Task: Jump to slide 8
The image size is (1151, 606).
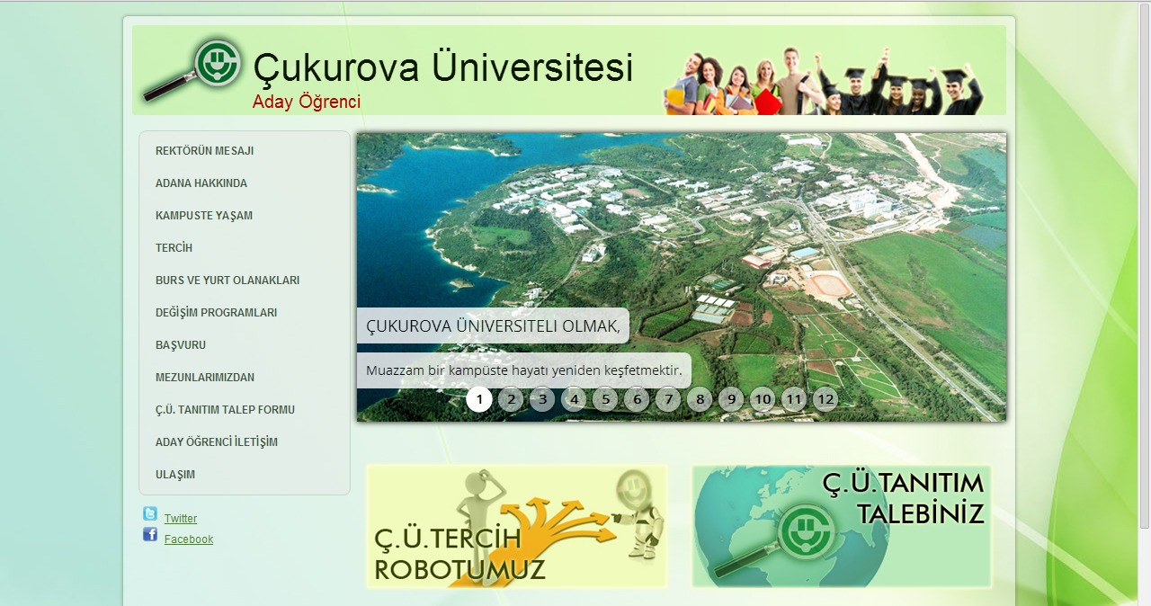Action: click(700, 399)
